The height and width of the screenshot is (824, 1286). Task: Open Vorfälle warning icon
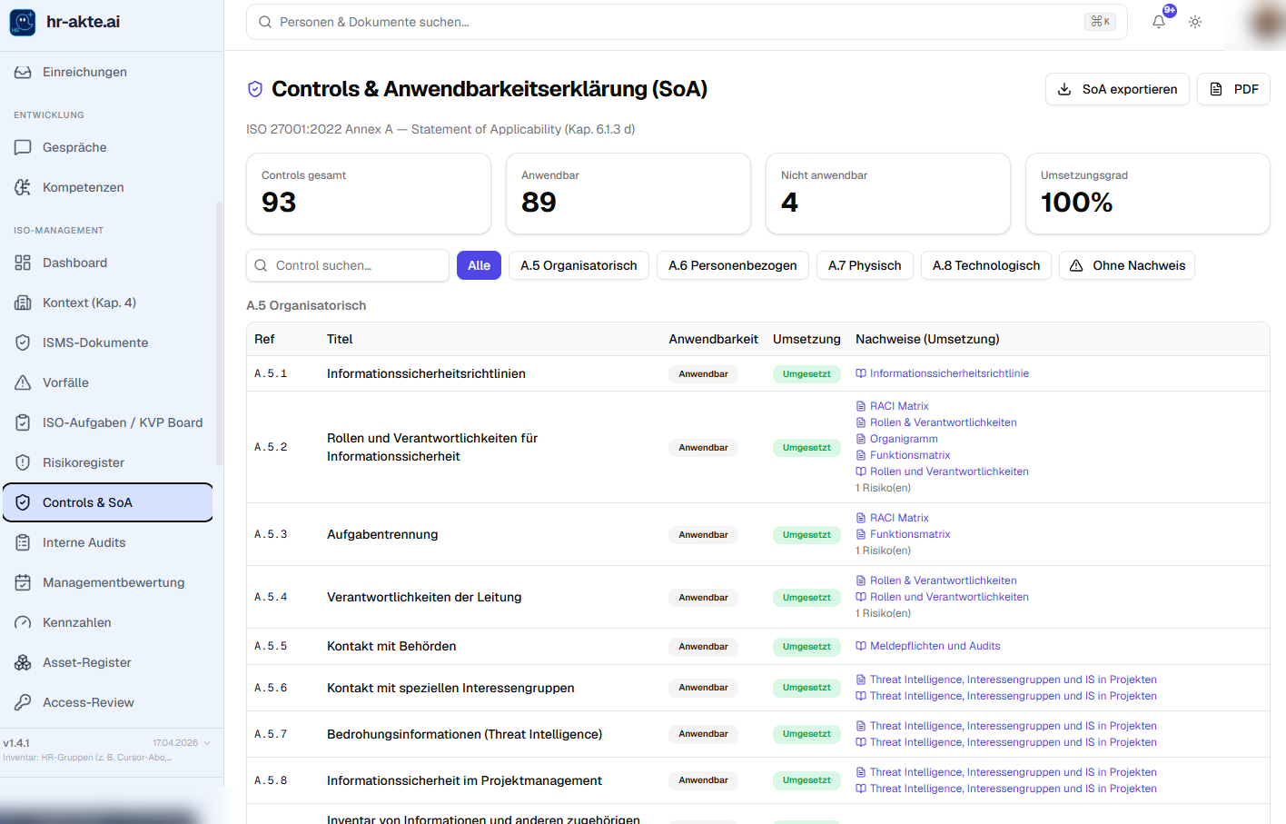point(23,382)
